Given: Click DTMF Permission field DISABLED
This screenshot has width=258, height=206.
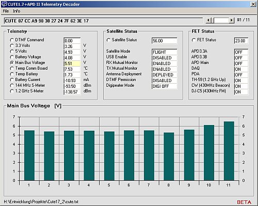Looking at the screenshot, I should point(165,81).
